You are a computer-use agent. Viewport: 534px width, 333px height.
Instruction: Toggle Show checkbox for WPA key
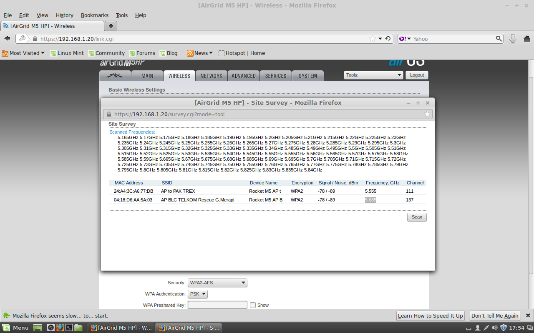click(x=253, y=305)
